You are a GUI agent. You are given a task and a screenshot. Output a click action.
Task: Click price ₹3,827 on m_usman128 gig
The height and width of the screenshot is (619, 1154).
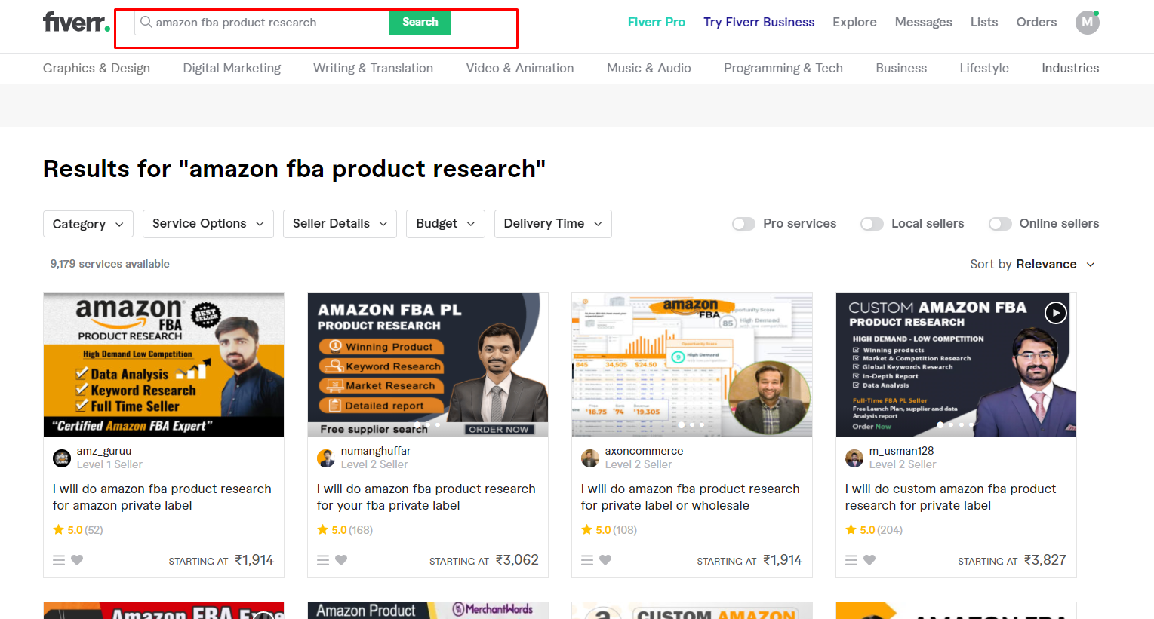[x=1045, y=560]
